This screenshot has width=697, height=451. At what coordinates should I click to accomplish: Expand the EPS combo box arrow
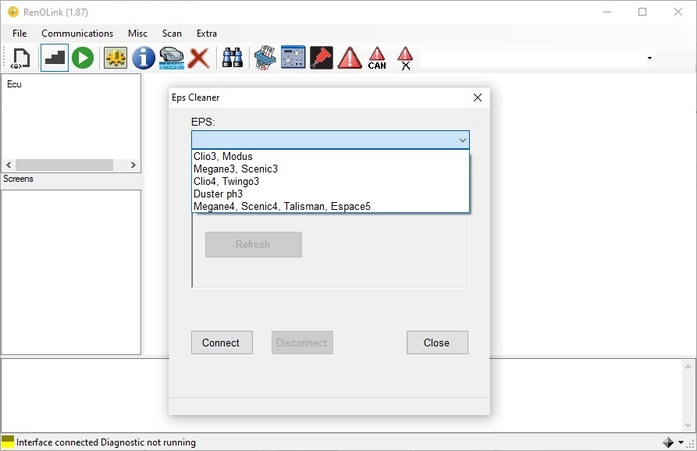click(x=462, y=140)
